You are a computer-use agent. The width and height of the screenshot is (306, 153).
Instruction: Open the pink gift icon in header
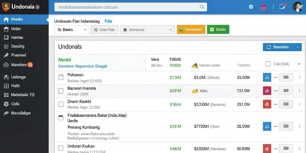point(264,7)
